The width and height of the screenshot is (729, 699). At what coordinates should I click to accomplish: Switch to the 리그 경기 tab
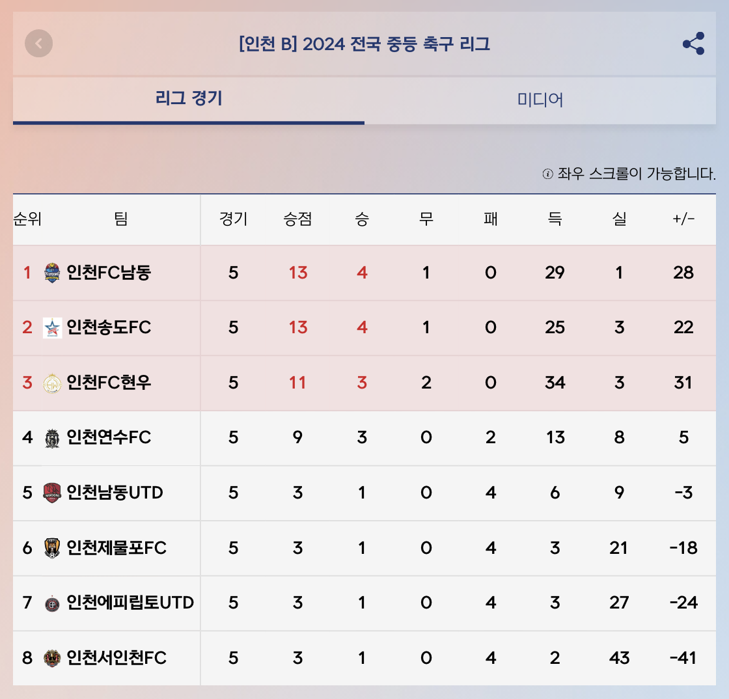(x=189, y=99)
